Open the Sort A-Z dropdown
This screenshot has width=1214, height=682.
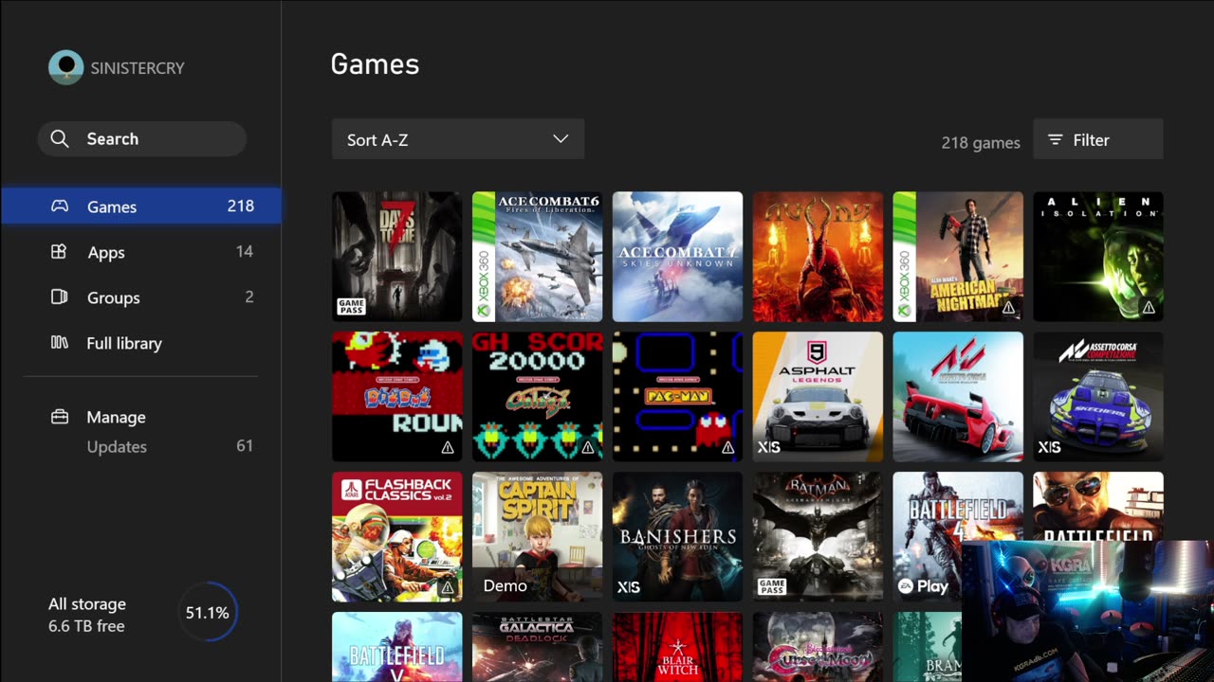coord(458,139)
